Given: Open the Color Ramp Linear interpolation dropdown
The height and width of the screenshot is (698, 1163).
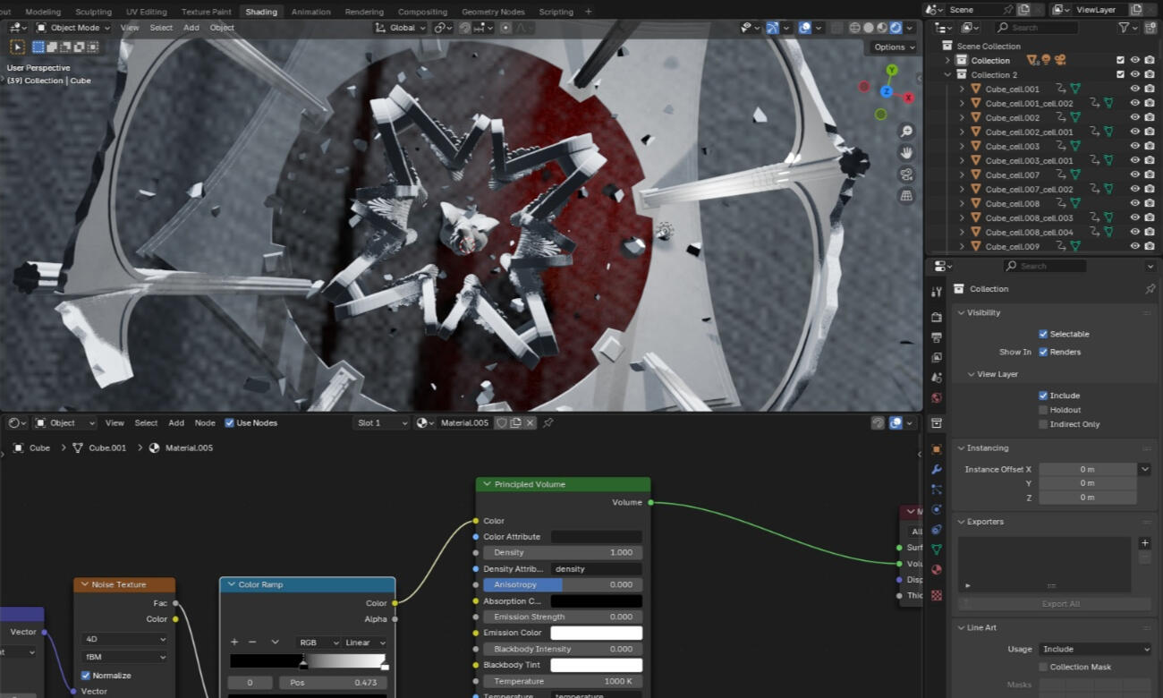Looking at the screenshot, I should tap(365, 643).
